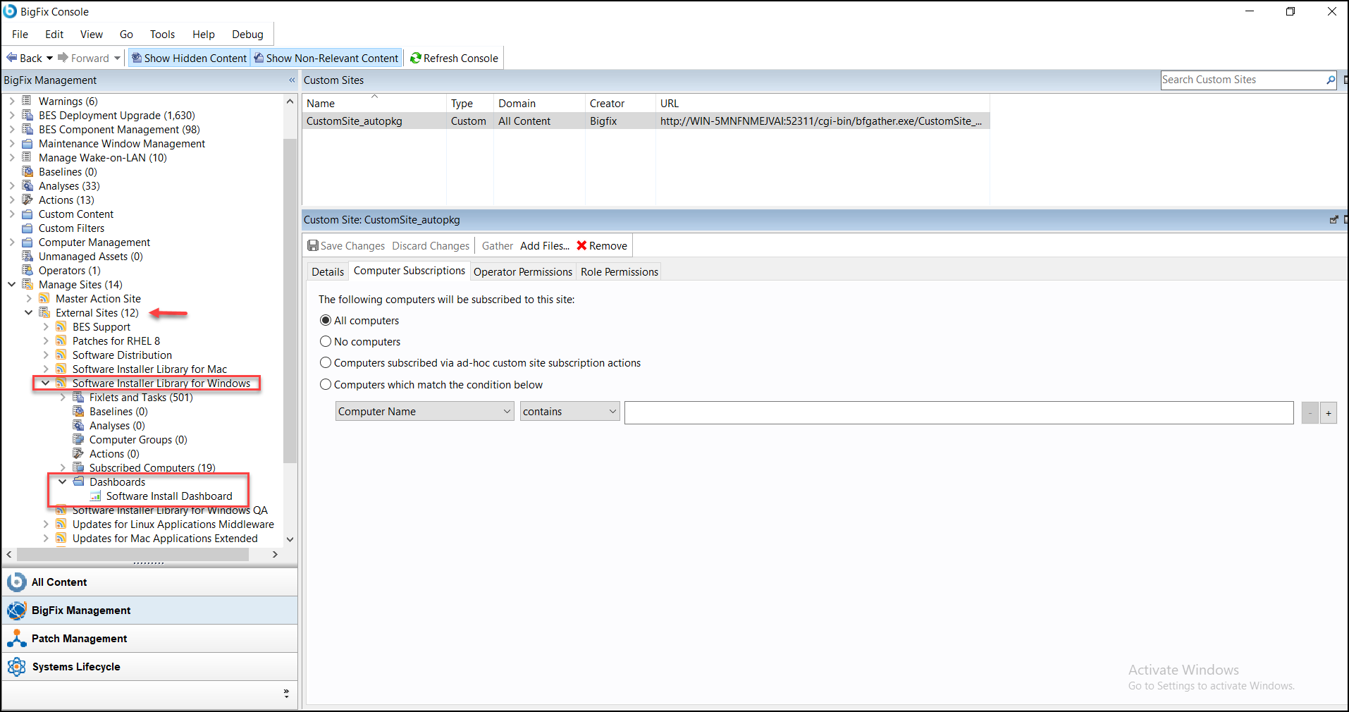Click the All Content sidebar icon
The image size is (1349, 712).
(16, 582)
